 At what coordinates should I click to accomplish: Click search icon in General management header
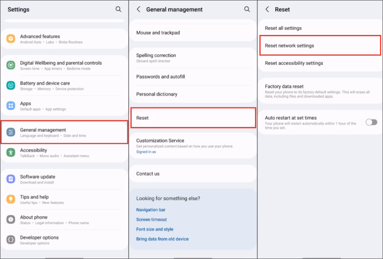coord(247,10)
